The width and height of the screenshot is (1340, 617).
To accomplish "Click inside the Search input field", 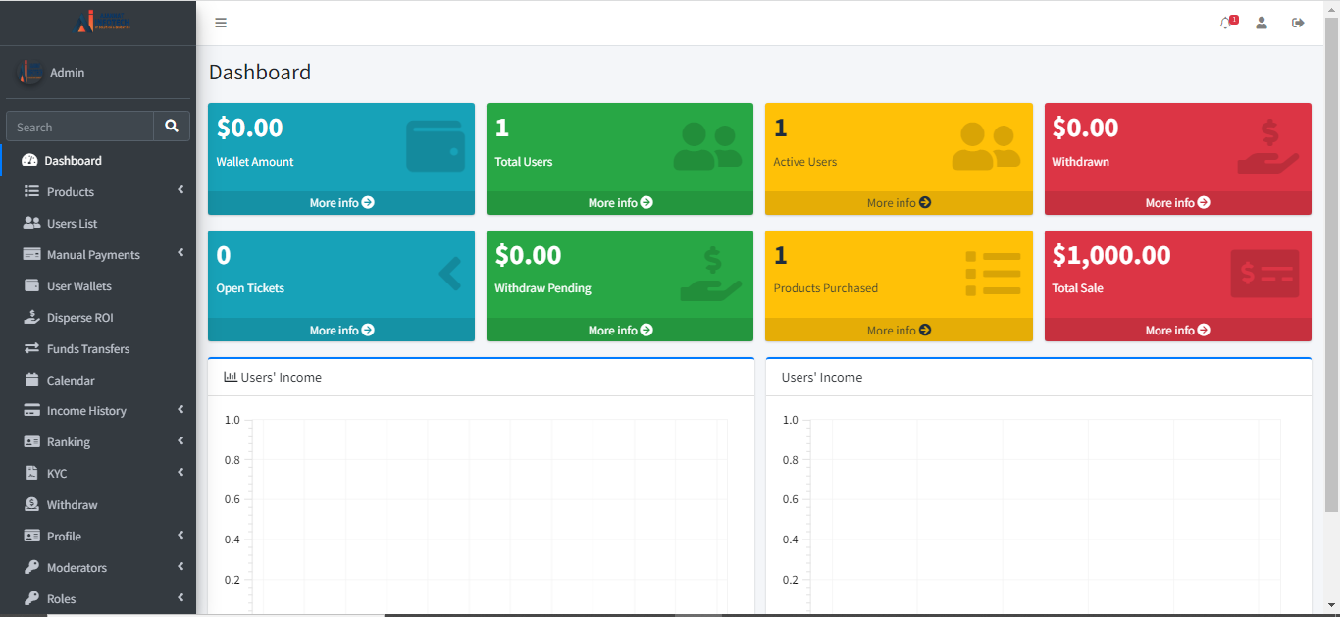I will [x=78, y=126].
